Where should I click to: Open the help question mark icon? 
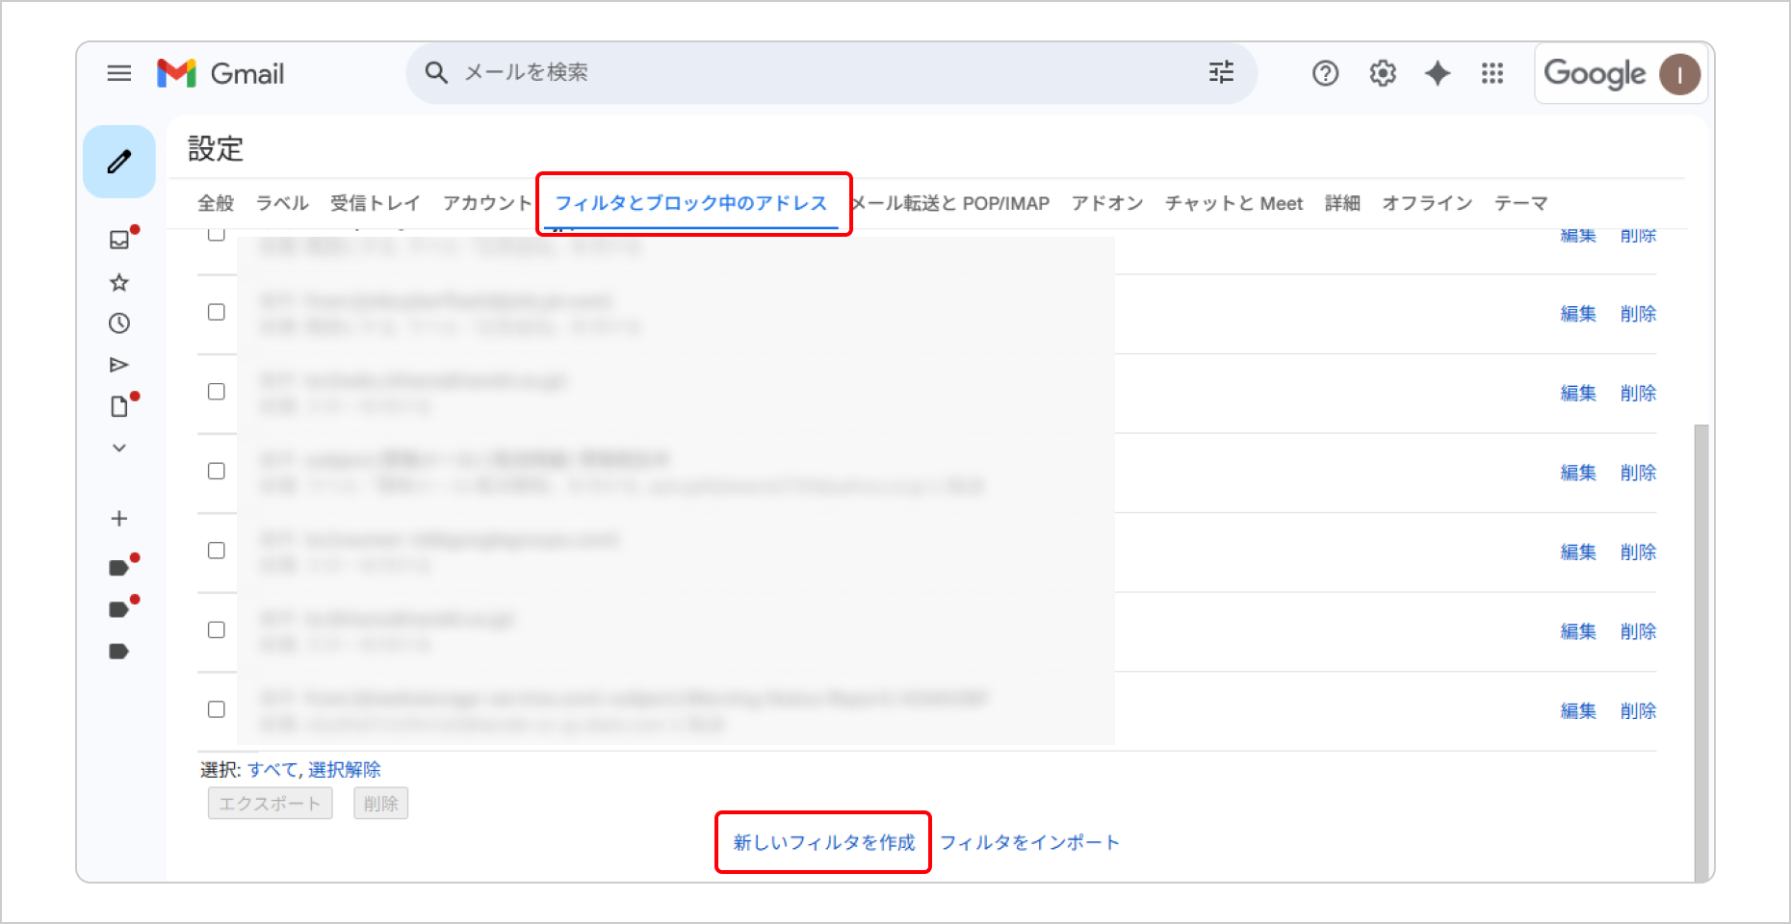tap(1326, 73)
